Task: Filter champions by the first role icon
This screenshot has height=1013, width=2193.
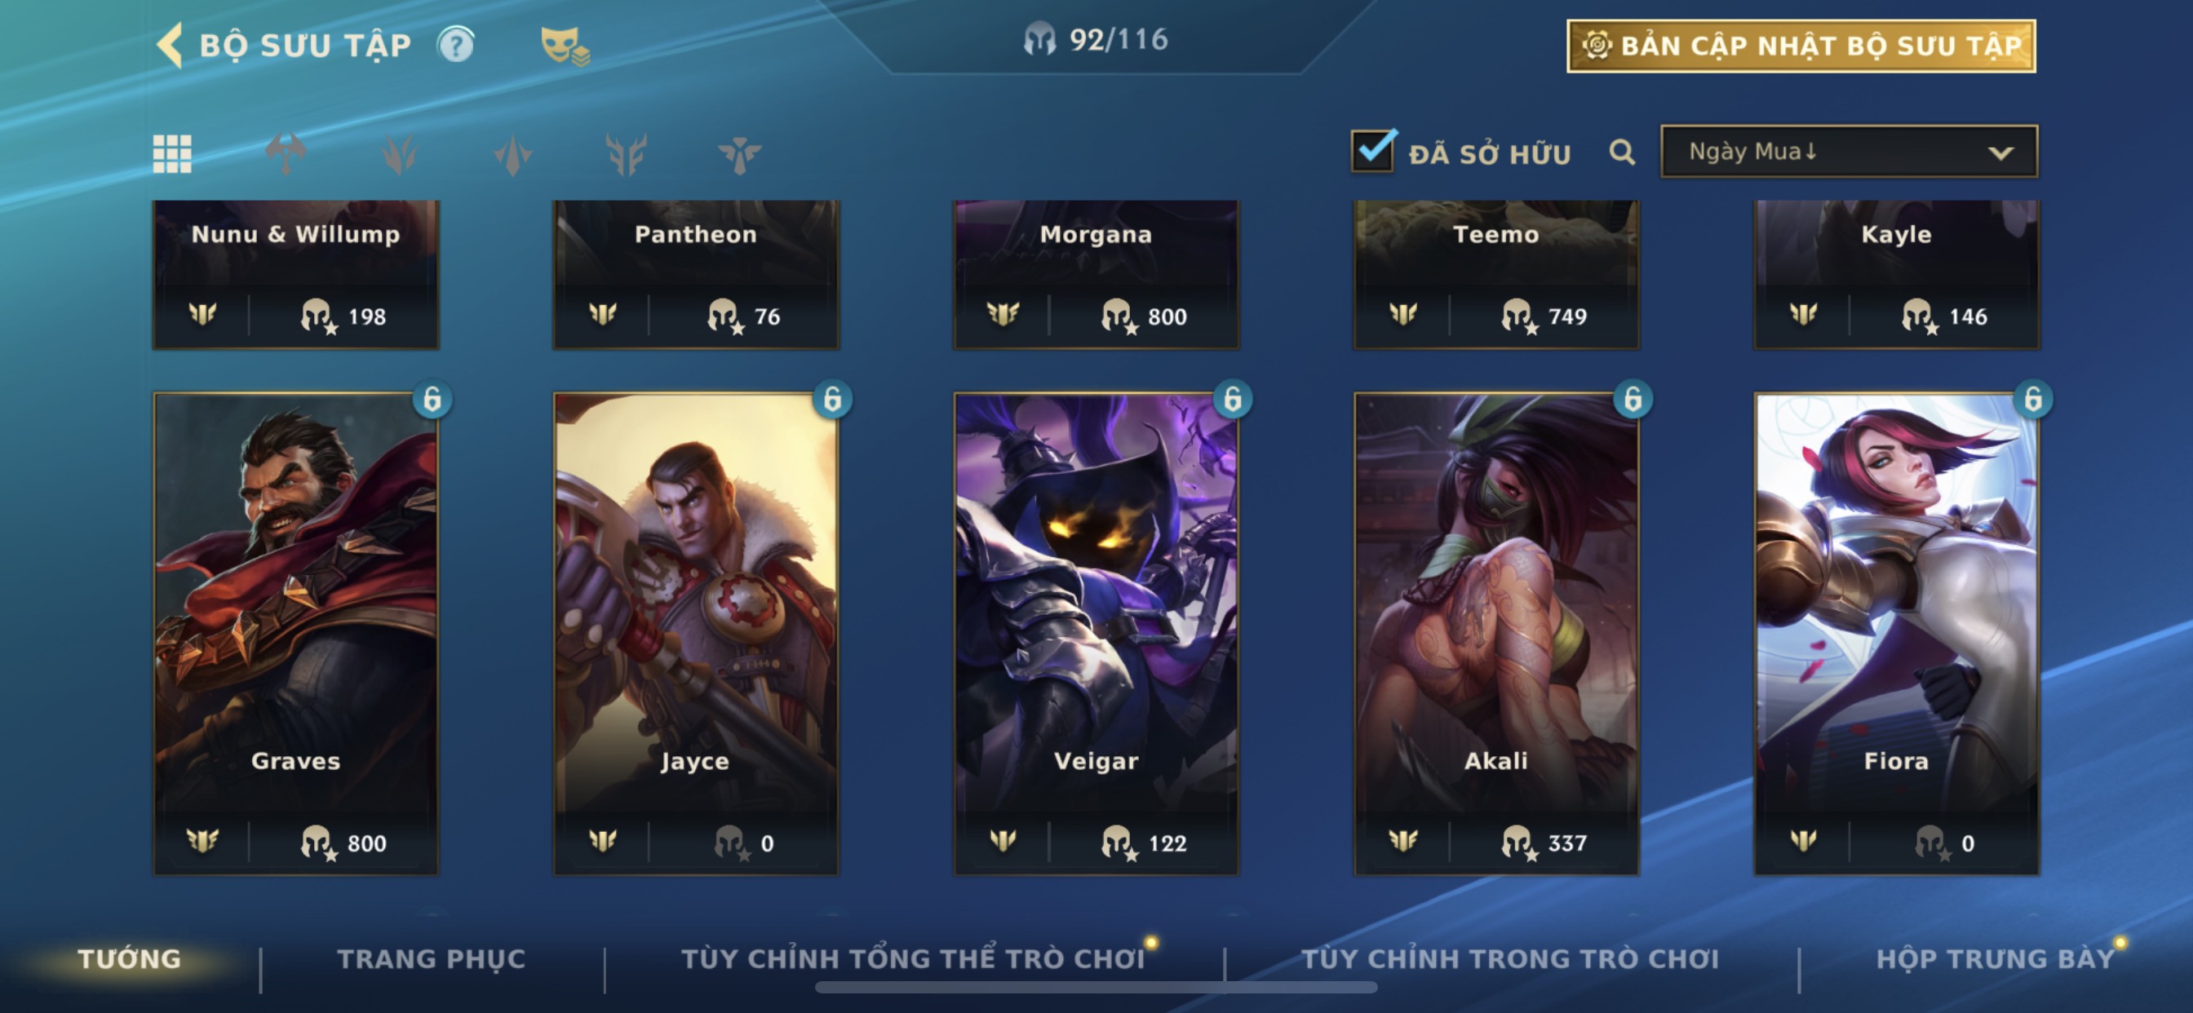Action: click(286, 154)
